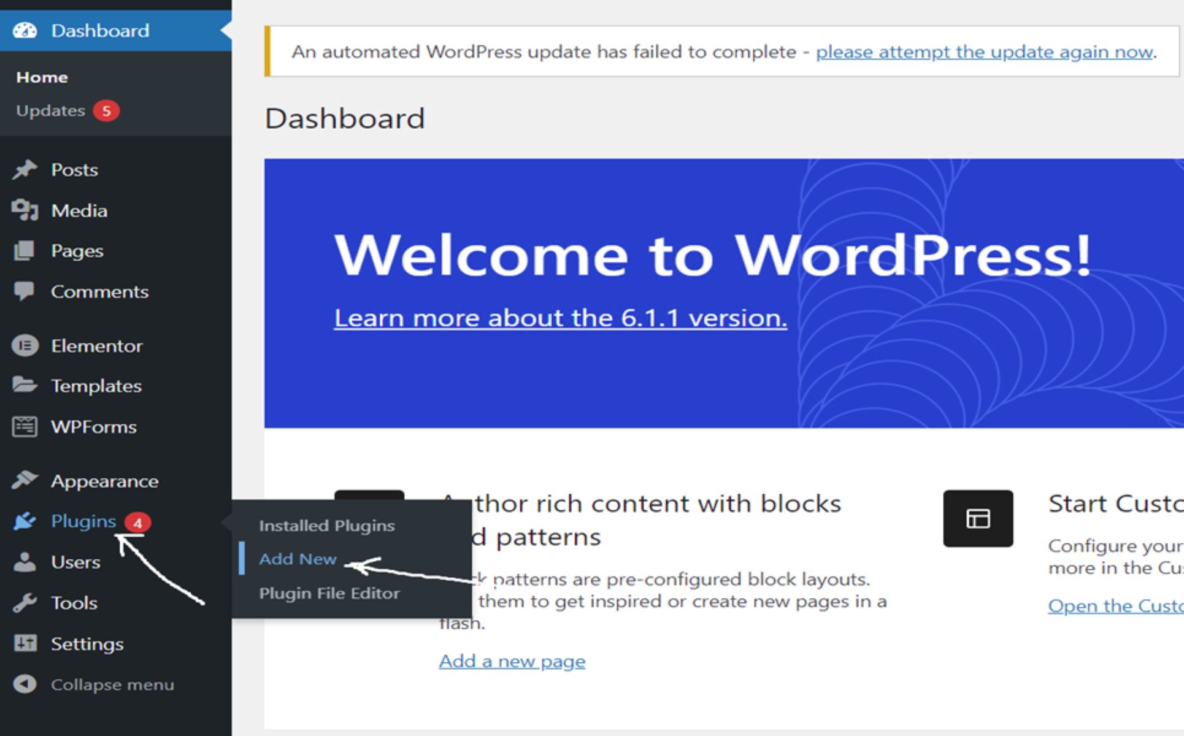Screen dimensions: 1184x736
Task: Select Plugin File Editor in flyout
Action: click(x=329, y=593)
